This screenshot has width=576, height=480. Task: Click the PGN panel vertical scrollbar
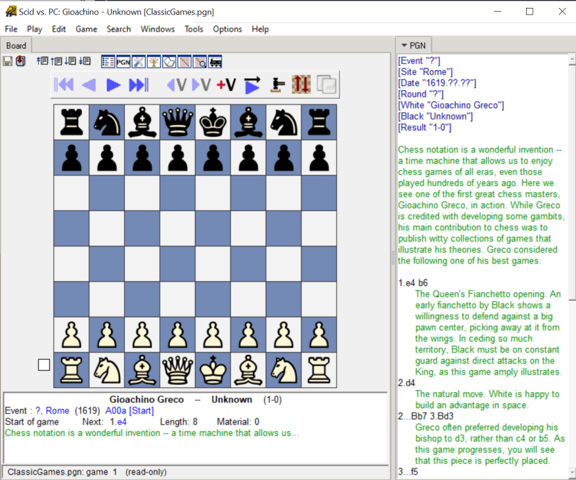(x=571, y=197)
